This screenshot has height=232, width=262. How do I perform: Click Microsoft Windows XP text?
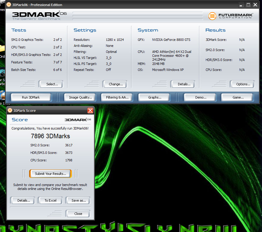[168, 70]
